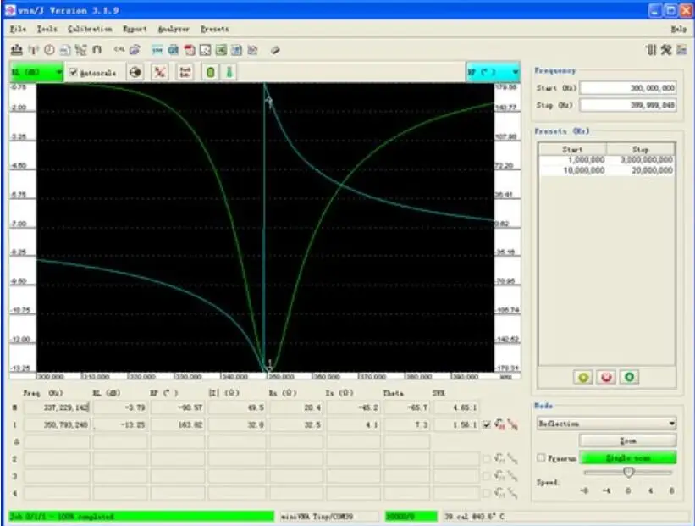Click the wrench settings icon at top right
695x526 pixels.
(x=665, y=50)
